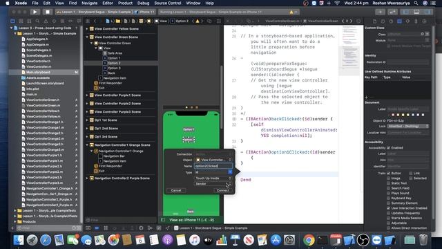442x249 pixels.
Task: Open the Find navigator magnifier icon
Action: (37, 21)
